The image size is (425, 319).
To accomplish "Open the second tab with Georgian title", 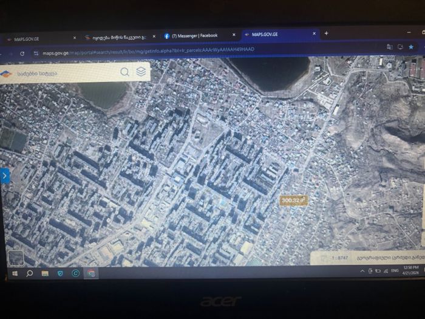I will pyautogui.click(x=118, y=37).
